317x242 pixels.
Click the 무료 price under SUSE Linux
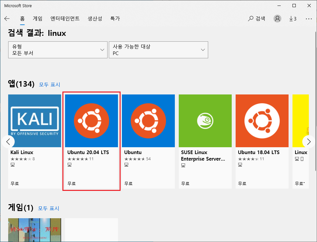click(185, 183)
